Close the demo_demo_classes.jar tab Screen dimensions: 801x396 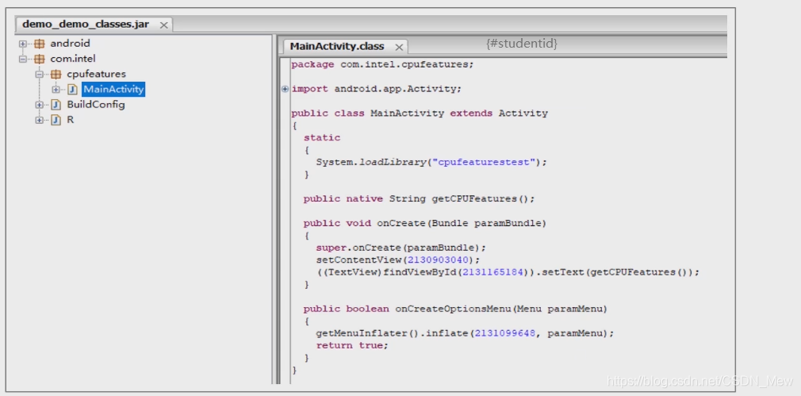[x=163, y=25]
